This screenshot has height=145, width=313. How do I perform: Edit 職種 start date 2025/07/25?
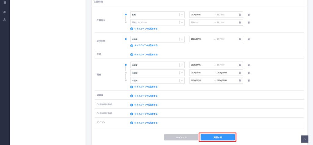click(x=196, y=65)
